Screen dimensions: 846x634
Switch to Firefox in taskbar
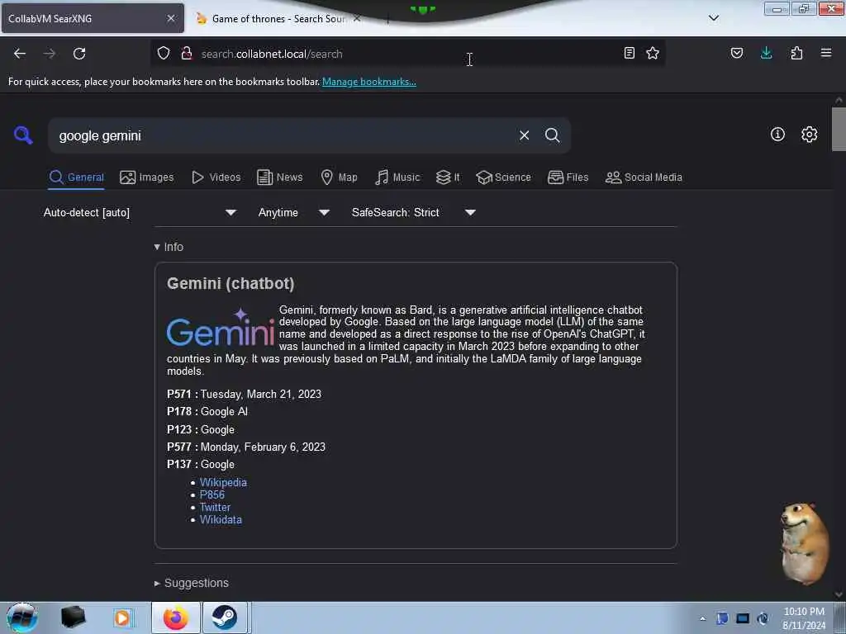point(176,617)
